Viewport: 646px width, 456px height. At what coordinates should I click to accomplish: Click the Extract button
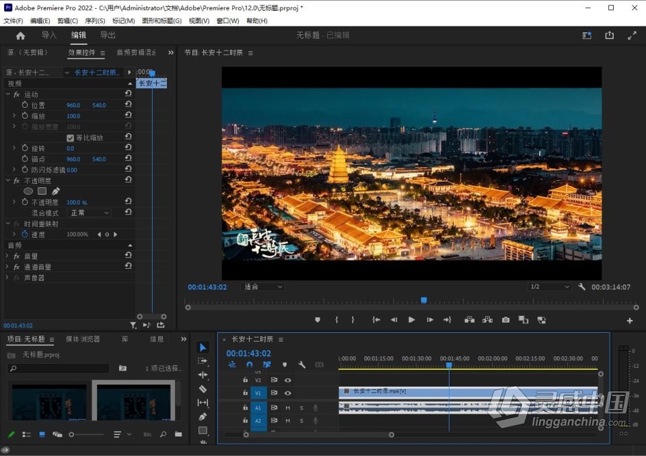point(487,320)
